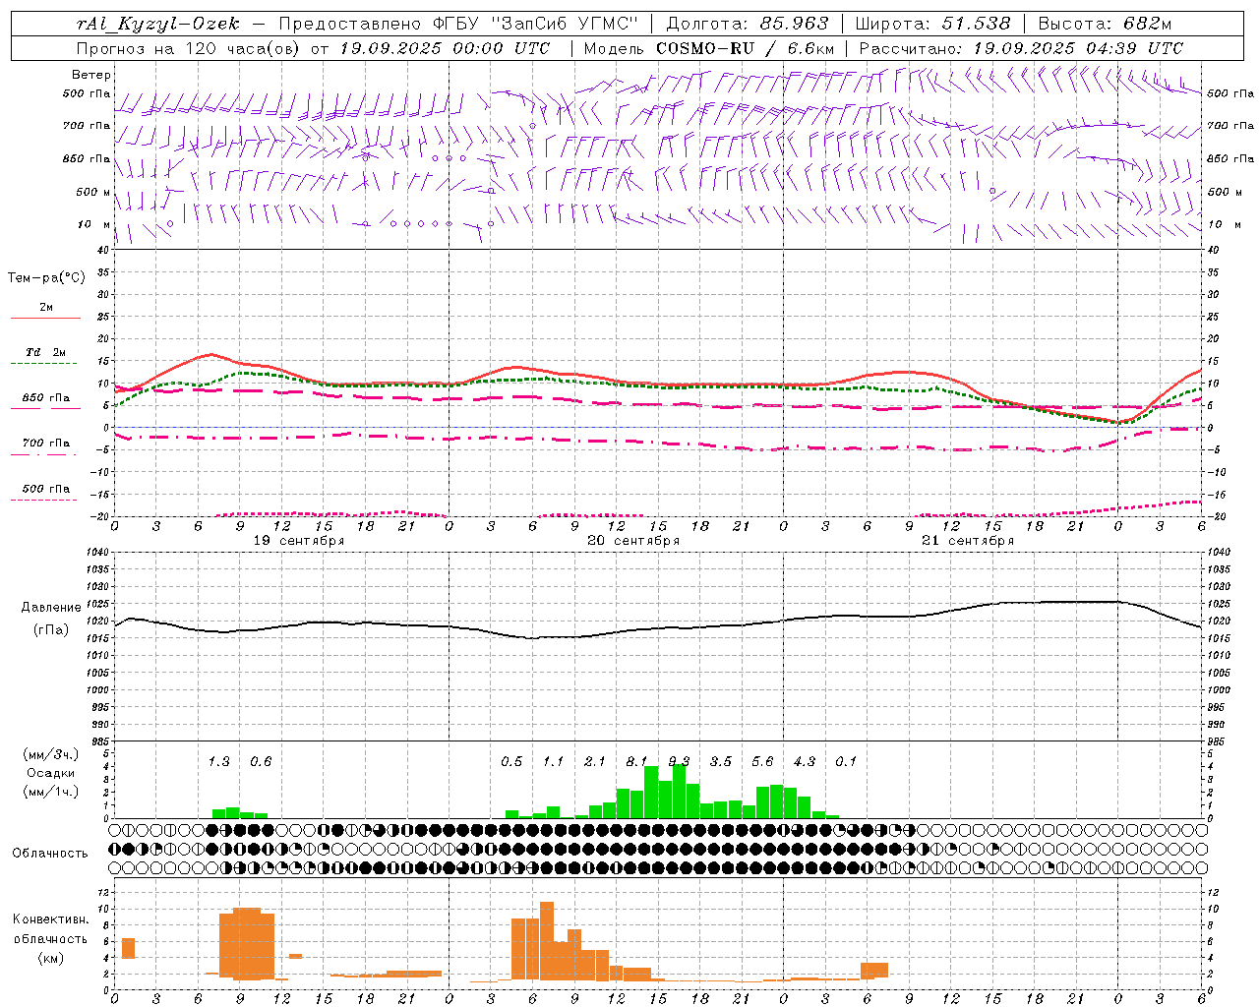Click the Рассчитано: 19.09.2025 04:39 UTC text
Screen dimensions: 1259x1007
coord(1021,48)
